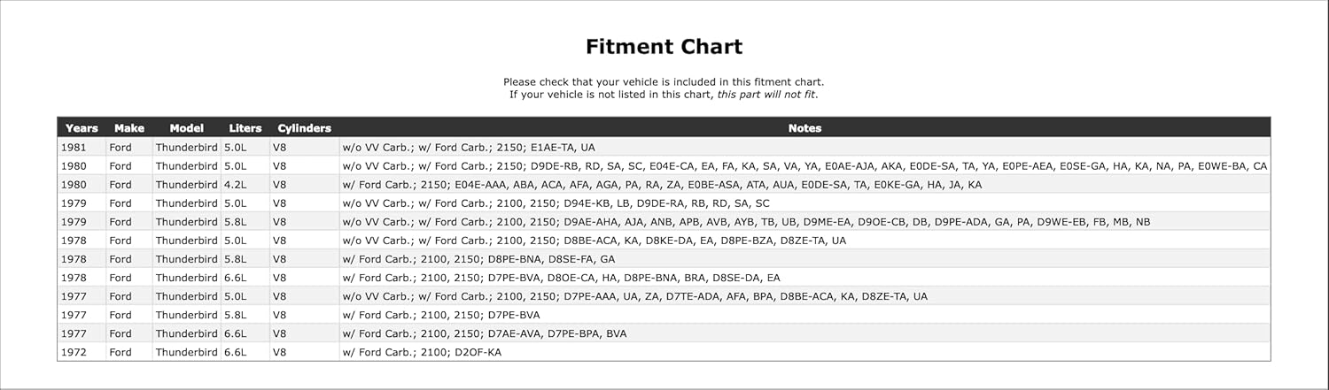The image size is (1329, 390).
Task: Click the Liters column header
Action: [x=245, y=128]
